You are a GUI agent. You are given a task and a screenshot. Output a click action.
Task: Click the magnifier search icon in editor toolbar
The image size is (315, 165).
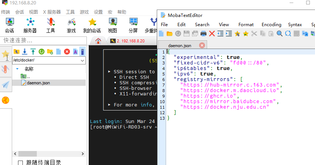(x=279, y=34)
